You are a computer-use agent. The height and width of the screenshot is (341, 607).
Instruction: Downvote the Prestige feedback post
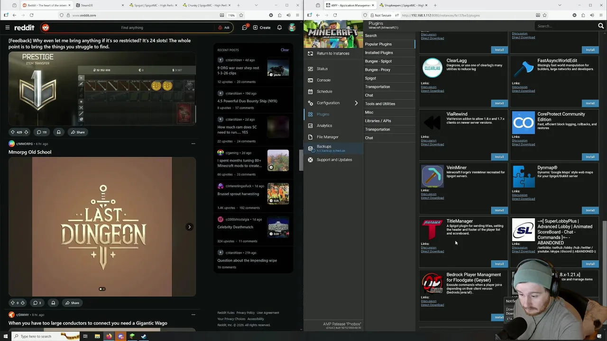pos(26,132)
